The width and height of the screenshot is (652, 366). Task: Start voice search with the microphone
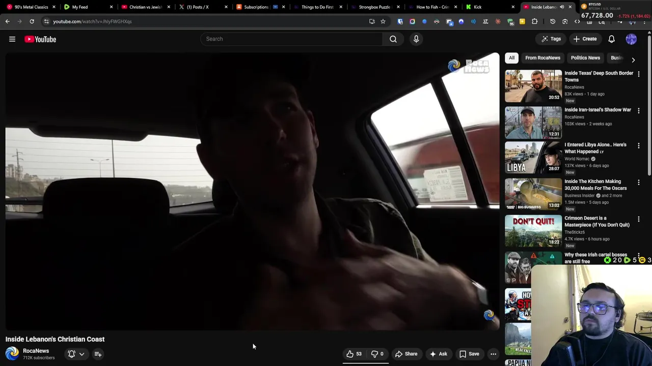[416, 39]
